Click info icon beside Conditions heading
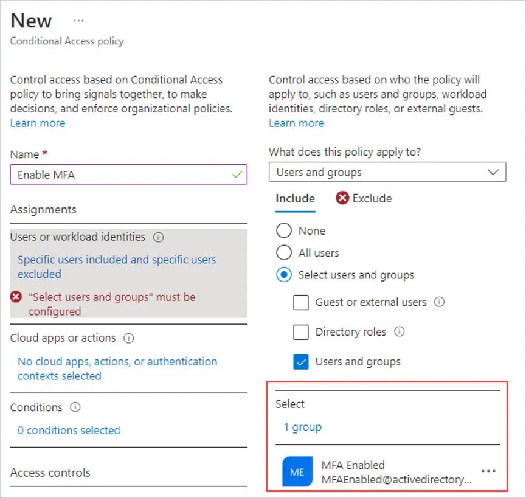Screen dimensions: 526x498 coord(75,407)
